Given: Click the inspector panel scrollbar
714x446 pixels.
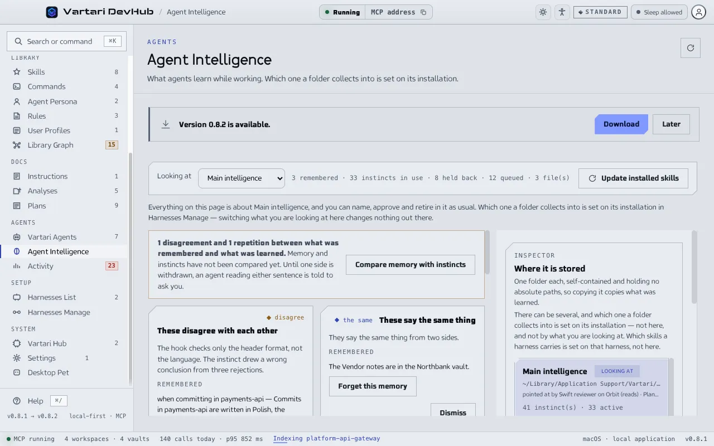Looking at the screenshot, I should 694,268.
